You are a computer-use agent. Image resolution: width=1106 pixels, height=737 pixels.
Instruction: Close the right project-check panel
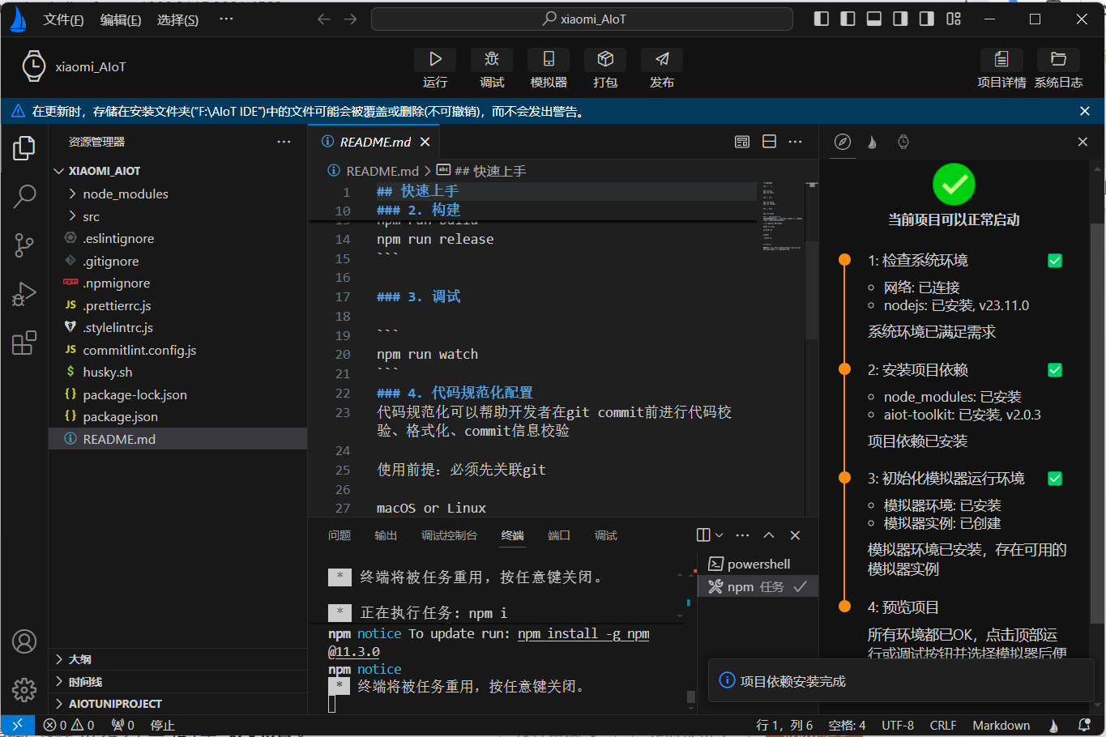(x=1083, y=142)
